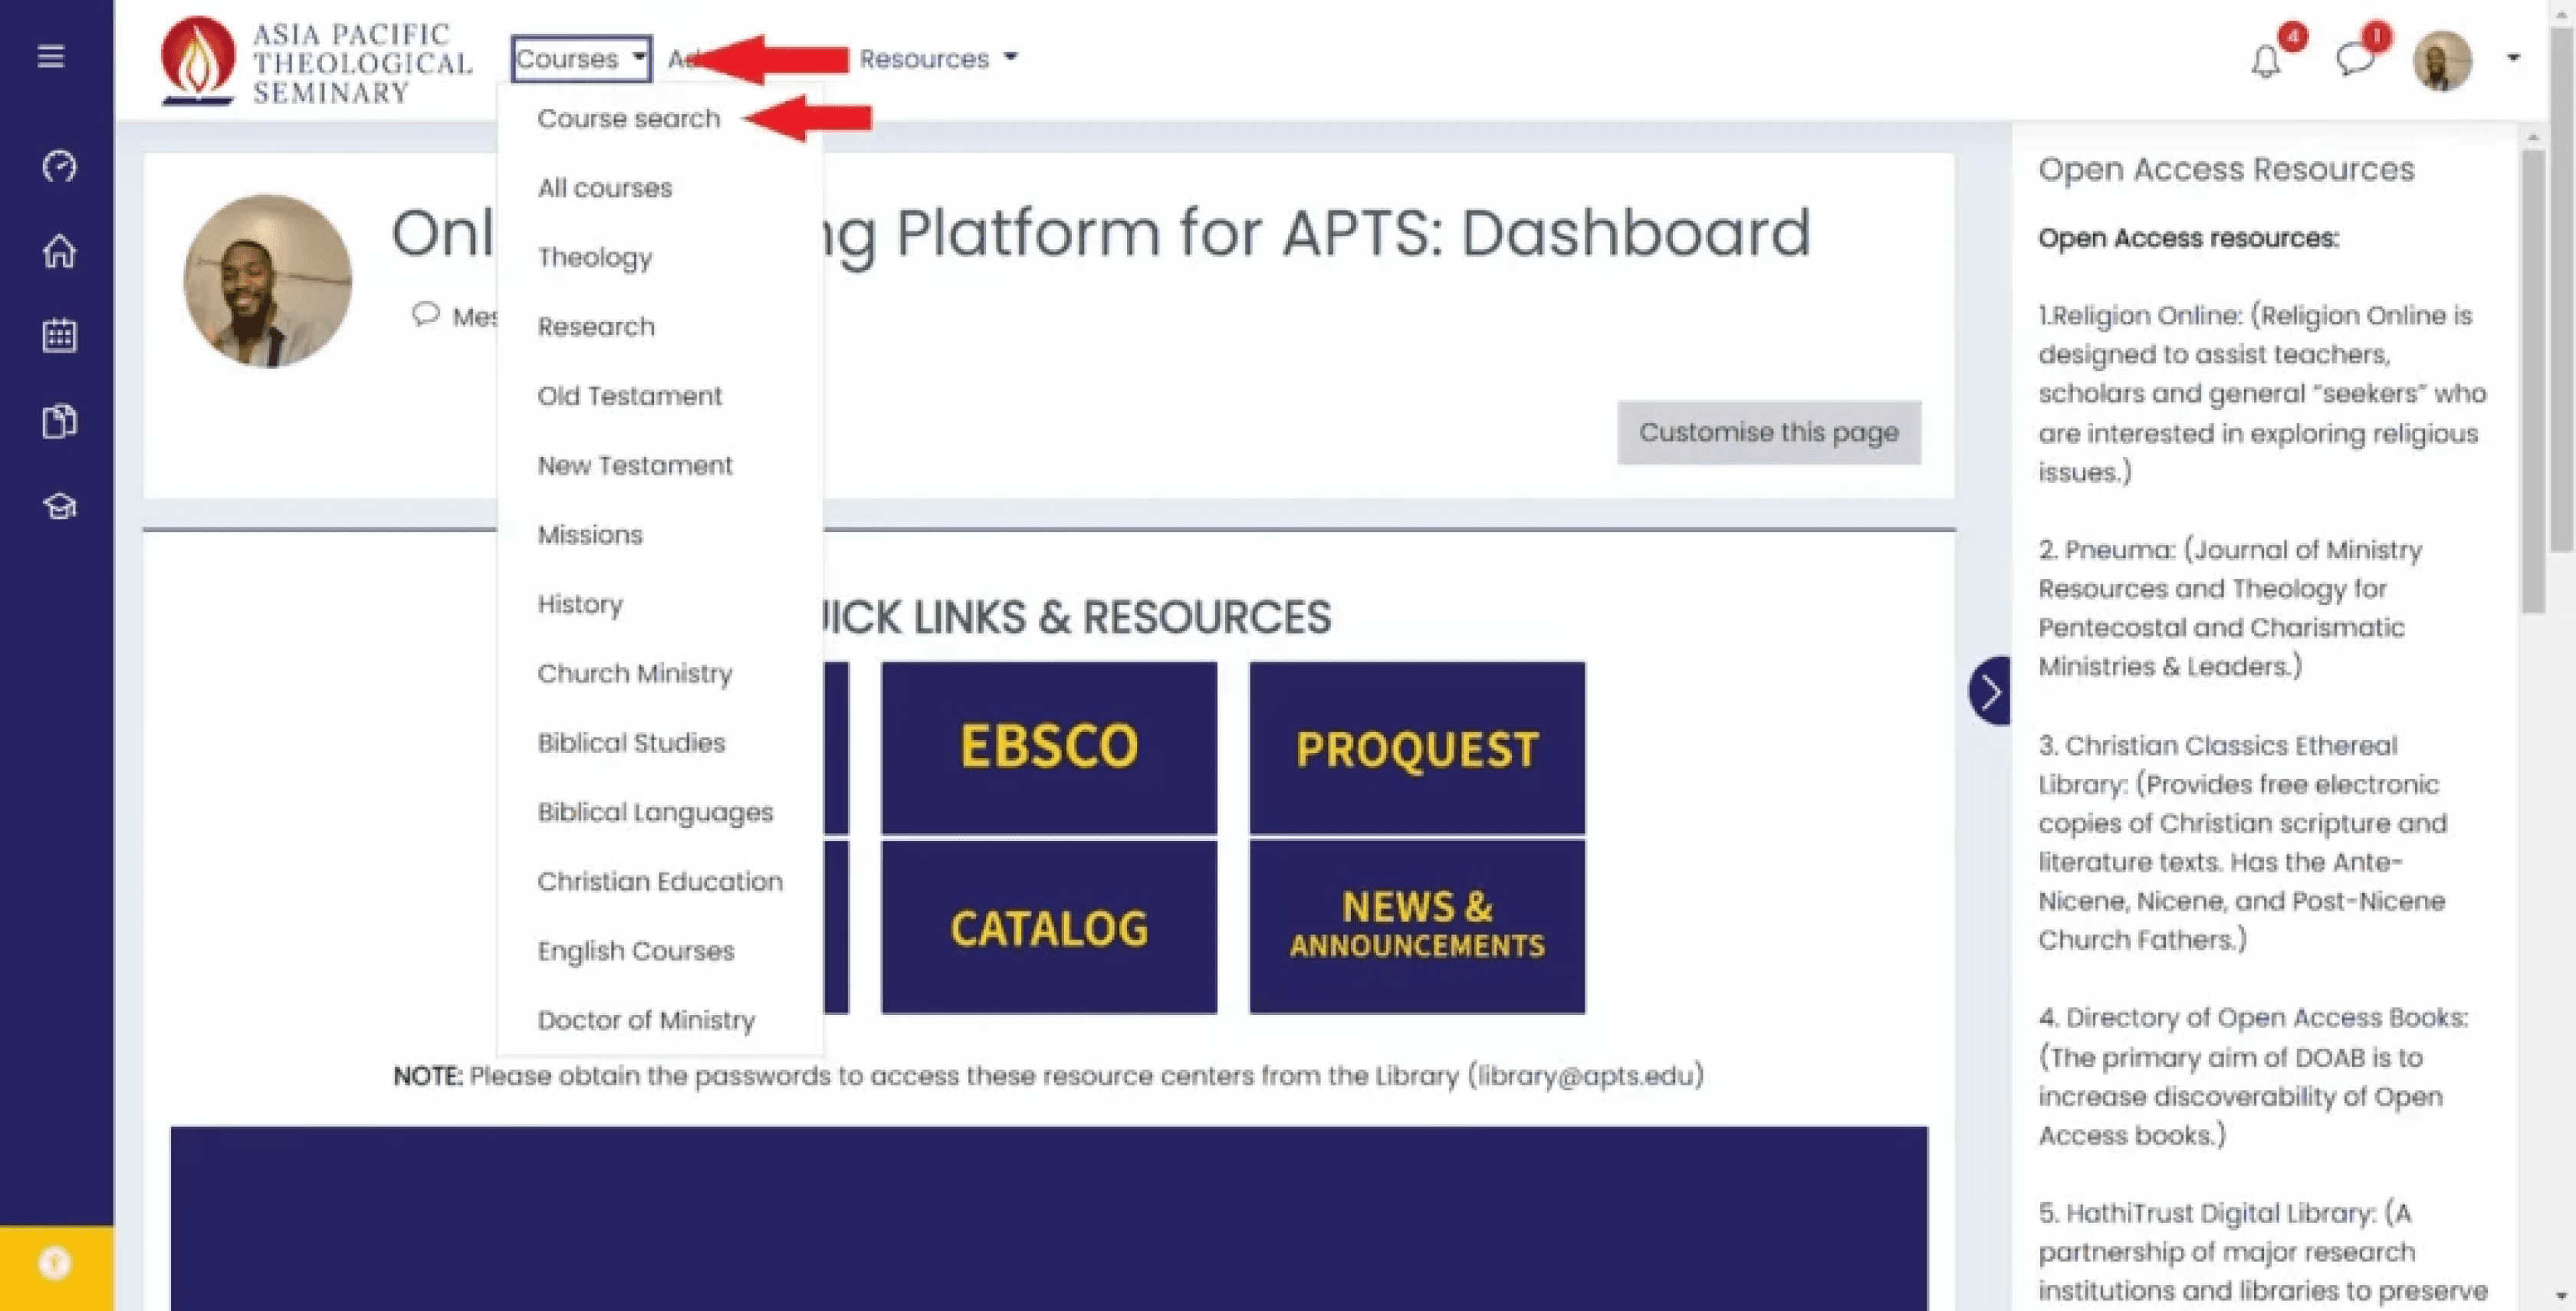
Task: Go to Site home via house icon
Action: click(x=59, y=251)
